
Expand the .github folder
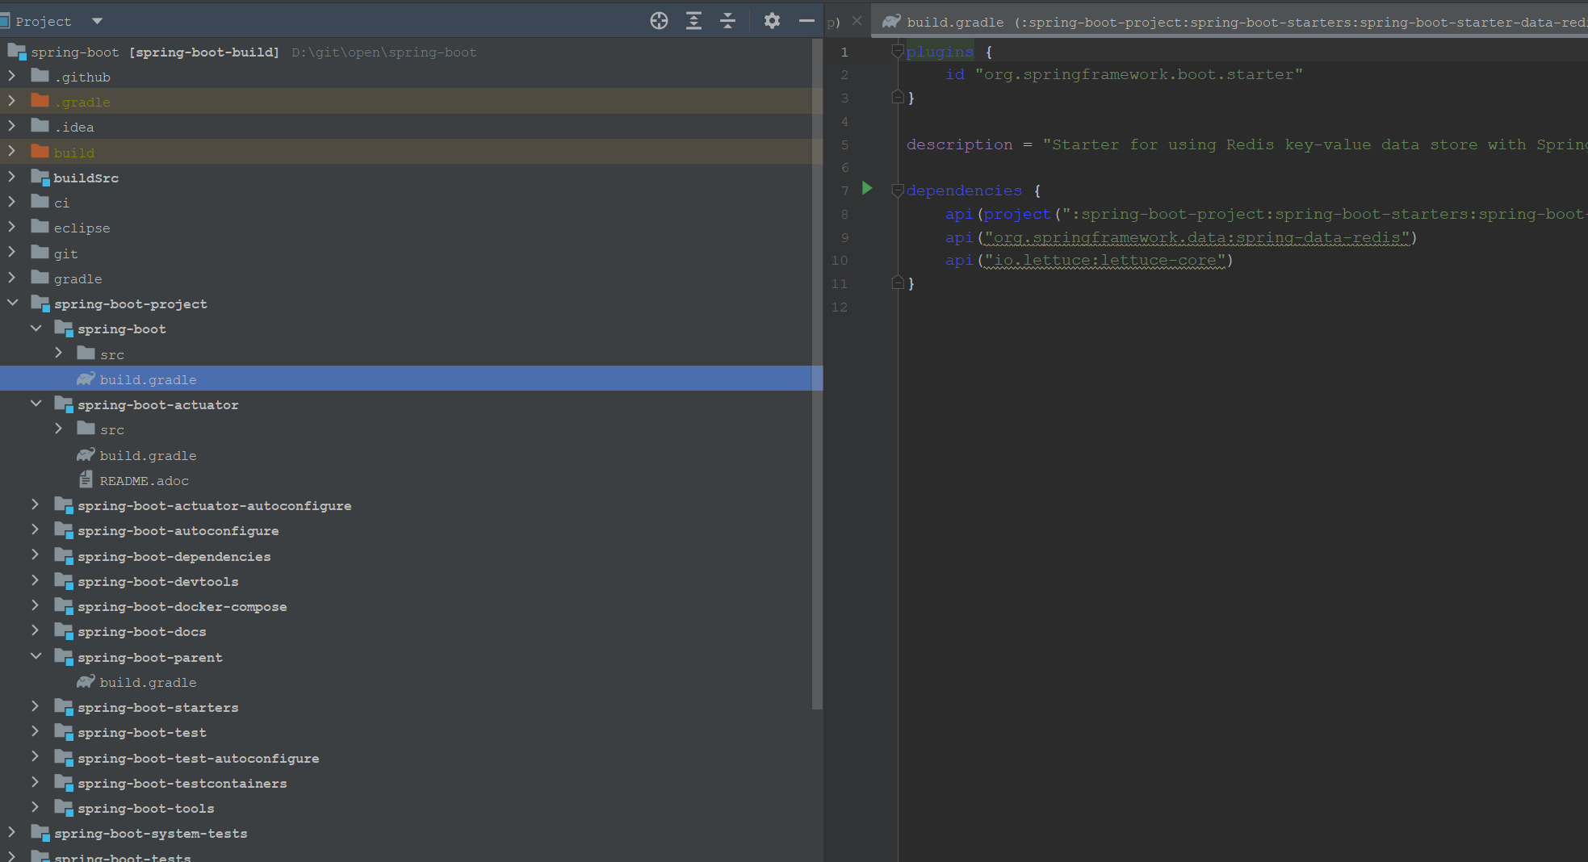(x=11, y=76)
